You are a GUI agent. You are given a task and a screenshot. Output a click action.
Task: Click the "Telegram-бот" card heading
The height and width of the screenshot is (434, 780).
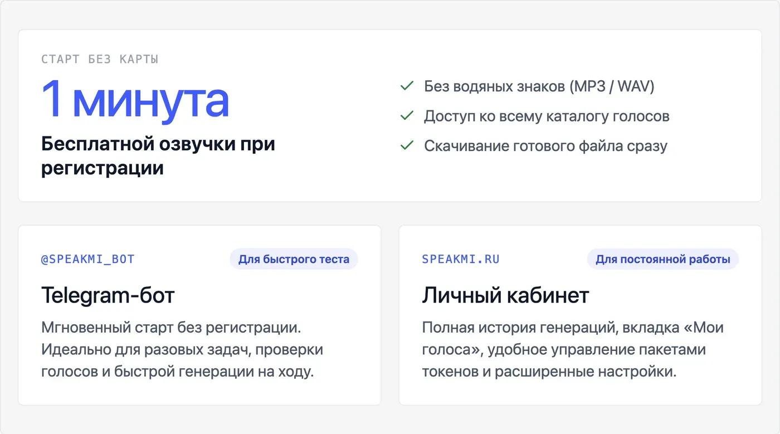click(108, 295)
